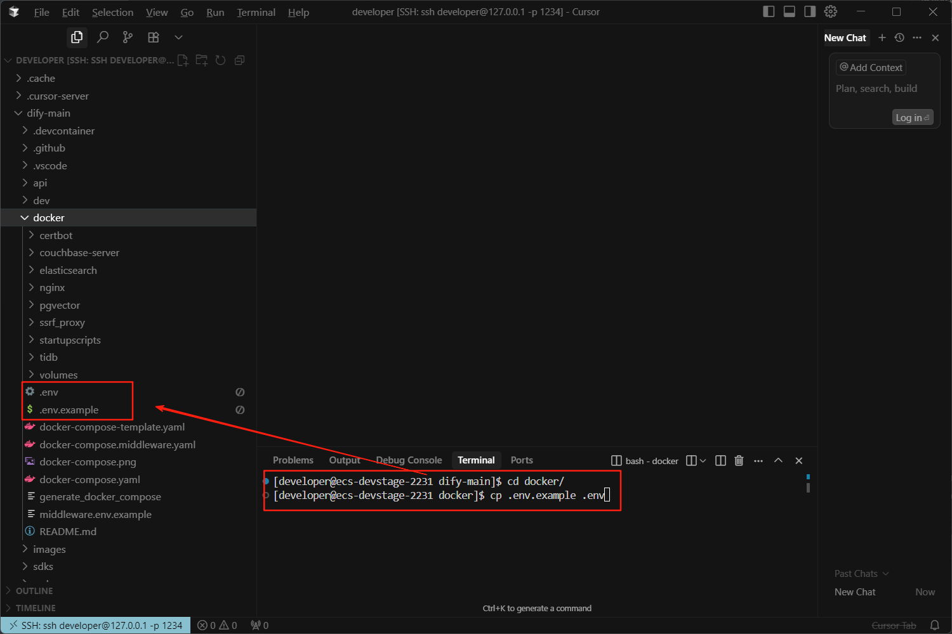Expand the OUTLINE section

pos(128,591)
